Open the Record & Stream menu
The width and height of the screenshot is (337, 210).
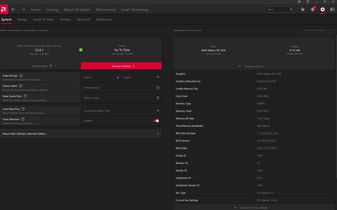point(77,10)
